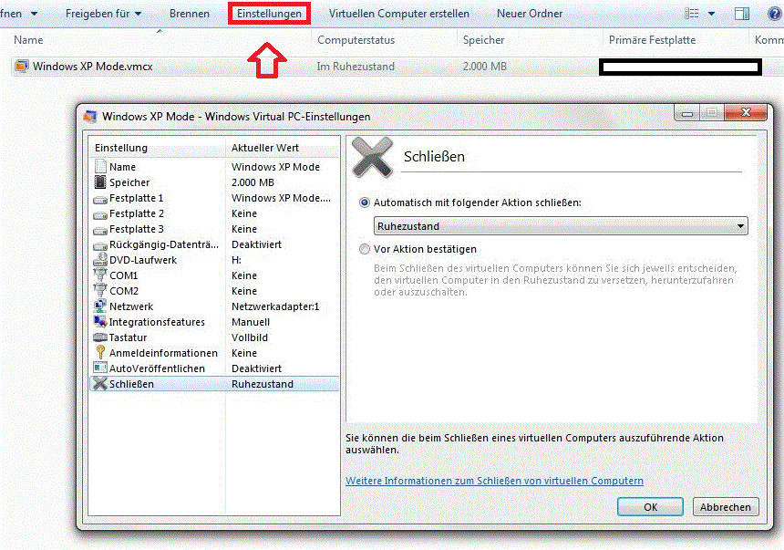This screenshot has height=550, width=784.
Task: Click the Integrationsfeatures icon
Action: coord(100,321)
